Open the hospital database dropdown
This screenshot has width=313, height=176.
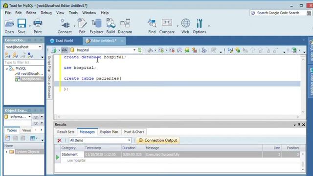[x=134, y=50]
